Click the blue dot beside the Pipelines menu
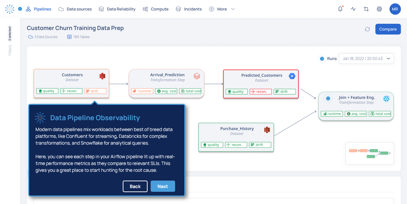Viewport: 407px width, 204px height. point(20,9)
